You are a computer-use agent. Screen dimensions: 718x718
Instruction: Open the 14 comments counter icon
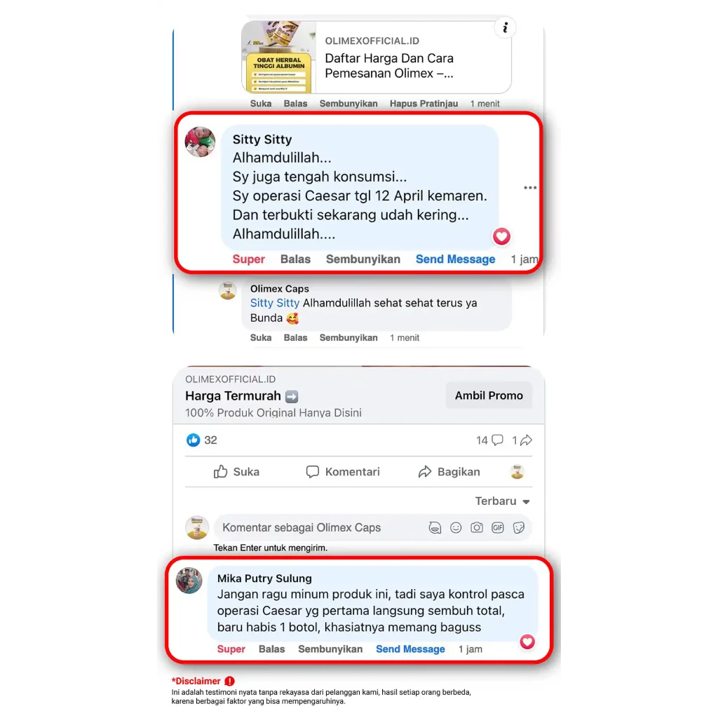(497, 440)
